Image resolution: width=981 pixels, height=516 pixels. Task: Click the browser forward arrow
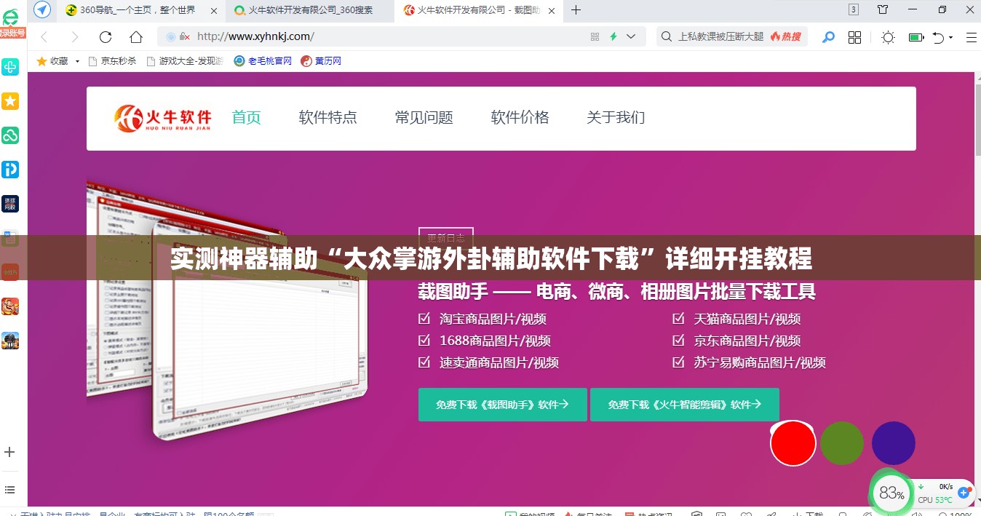75,37
